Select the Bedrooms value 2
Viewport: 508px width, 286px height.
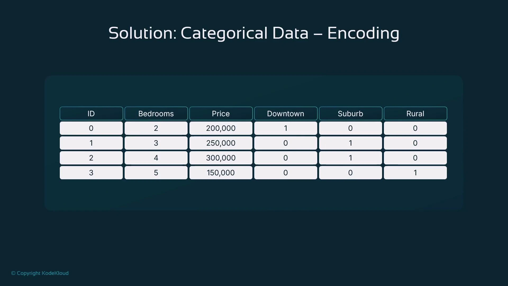click(156, 128)
